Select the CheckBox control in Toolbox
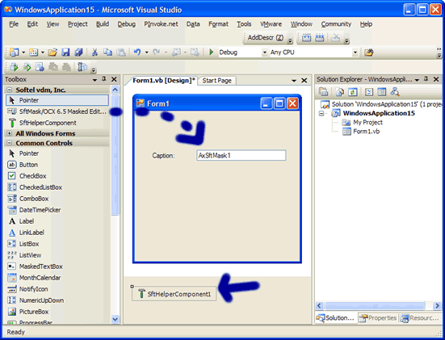 pyautogui.click(x=57, y=176)
